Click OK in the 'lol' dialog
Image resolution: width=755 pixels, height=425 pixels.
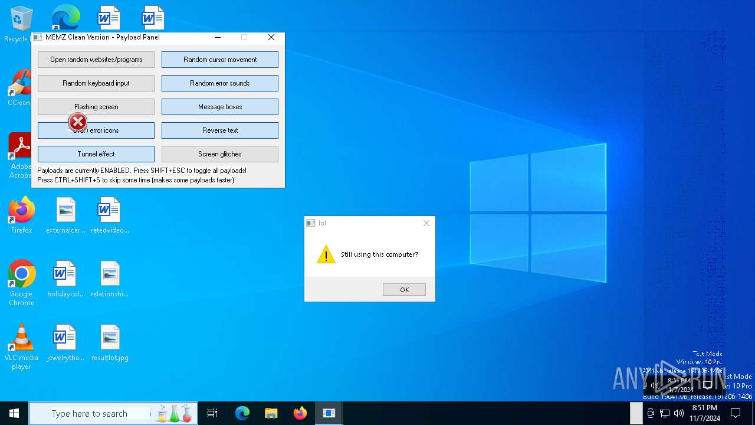click(x=404, y=290)
